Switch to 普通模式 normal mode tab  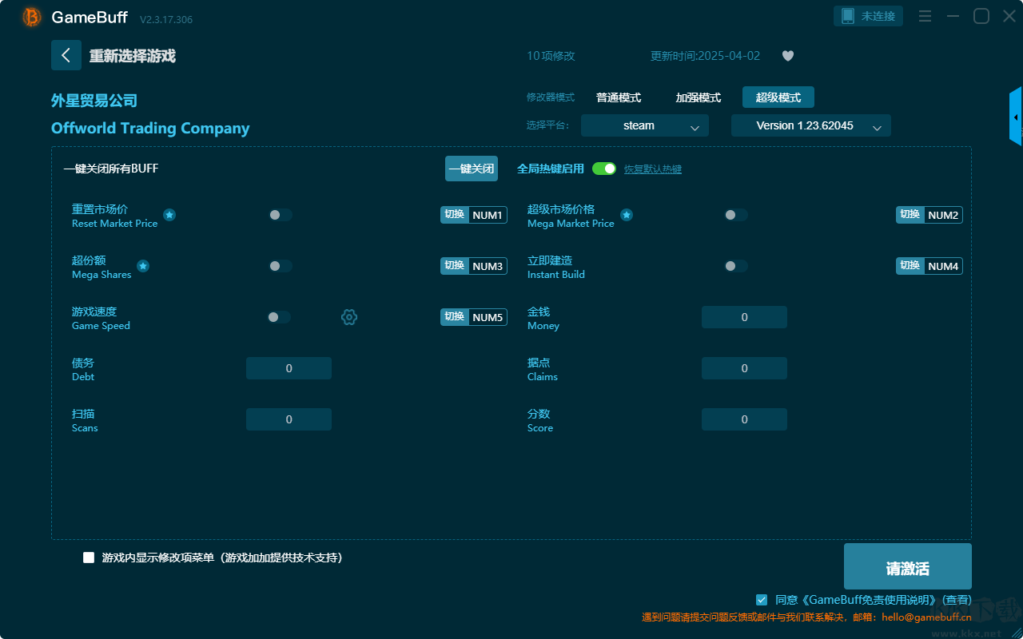coord(618,97)
